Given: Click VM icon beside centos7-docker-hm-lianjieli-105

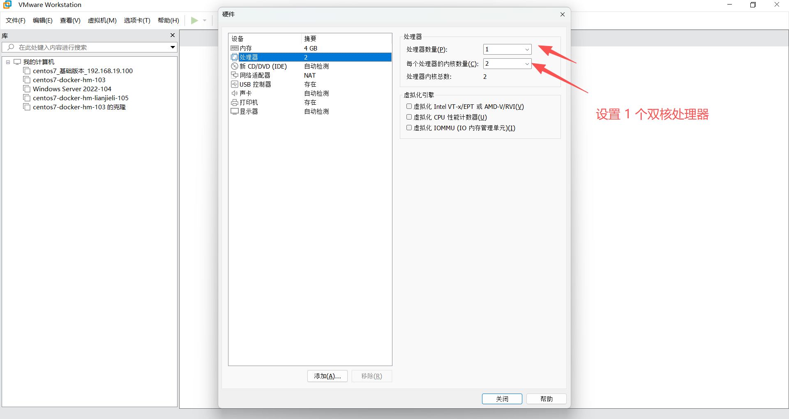Looking at the screenshot, I should [x=27, y=98].
